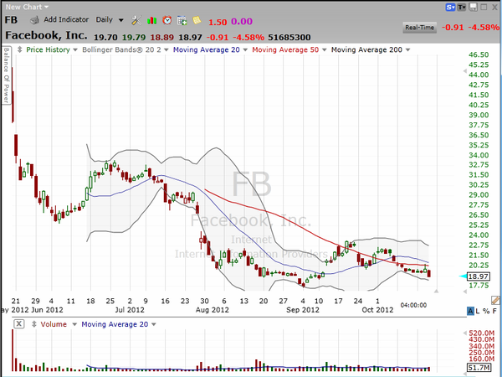This screenshot has width=502, height=377.
Task: Click the save floppy disk icon
Action: coord(473,7)
